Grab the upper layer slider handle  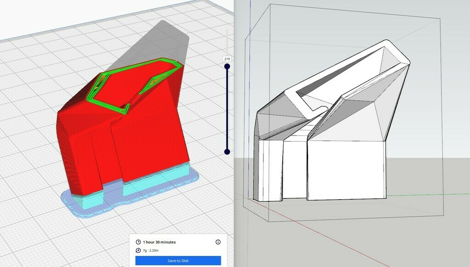227,66
